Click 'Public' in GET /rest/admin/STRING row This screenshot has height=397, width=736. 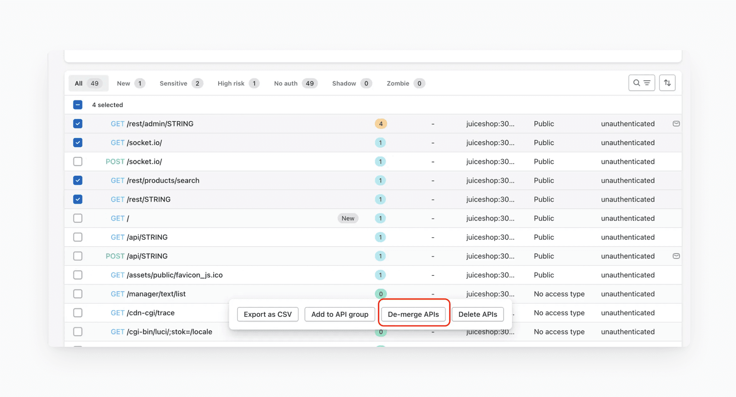[544, 124]
